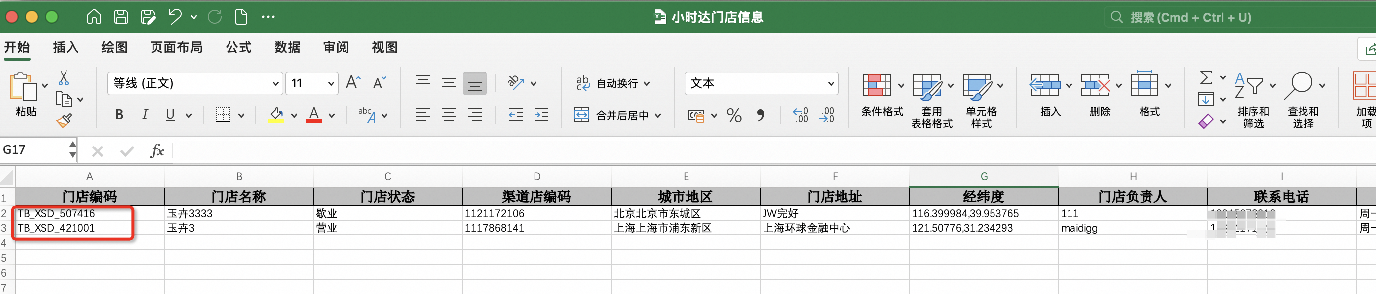Click the text orientation icon
The width and height of the screenshot is (1376, 294).
pos(516,83)
